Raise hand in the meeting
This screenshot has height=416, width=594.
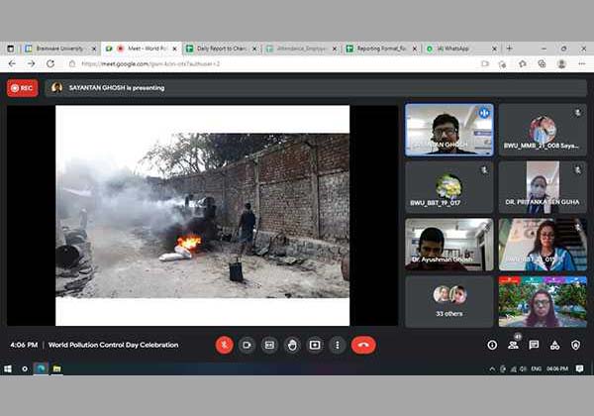click(x=292, y=345)
